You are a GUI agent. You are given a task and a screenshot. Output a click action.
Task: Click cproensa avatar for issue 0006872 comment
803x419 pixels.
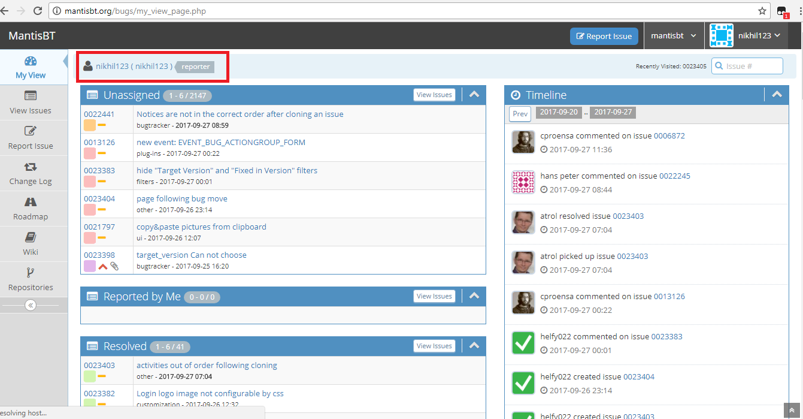(x=523, y=142)
